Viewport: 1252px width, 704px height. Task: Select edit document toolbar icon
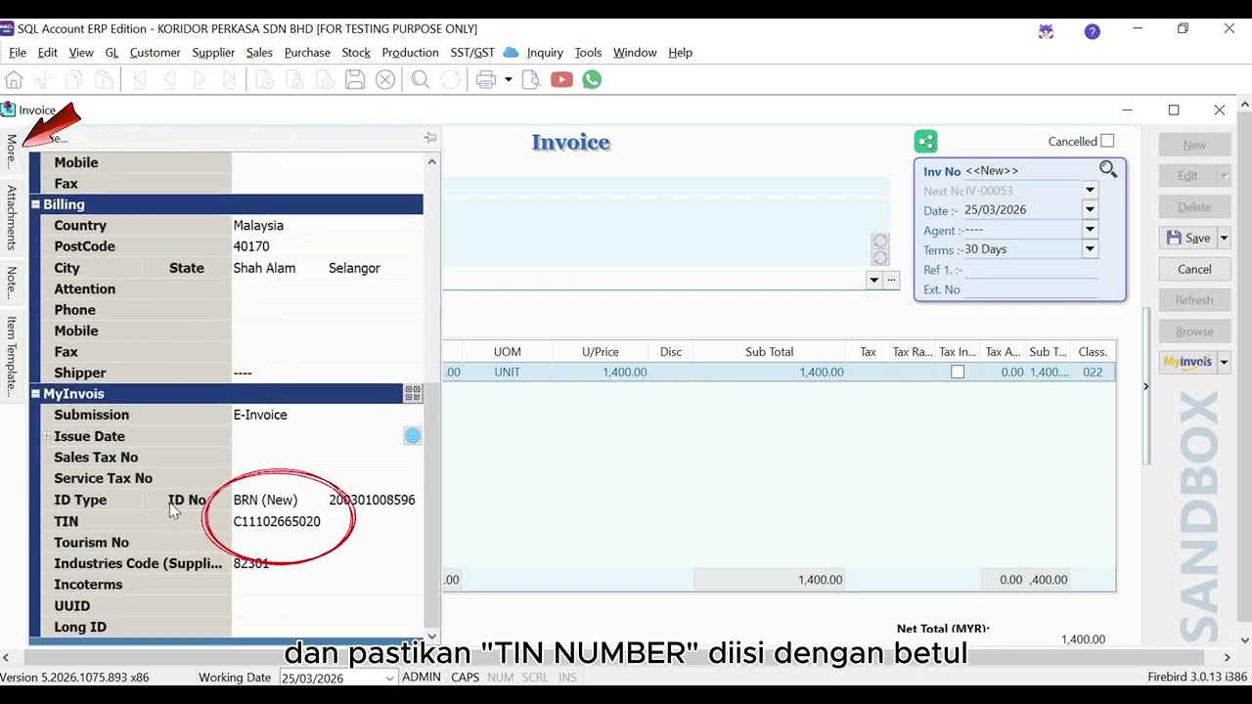pyautogui.click(x=294, y=80)
